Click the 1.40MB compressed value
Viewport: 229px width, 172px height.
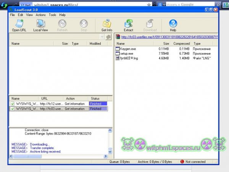pyautogui.click(x=184, y=58)
